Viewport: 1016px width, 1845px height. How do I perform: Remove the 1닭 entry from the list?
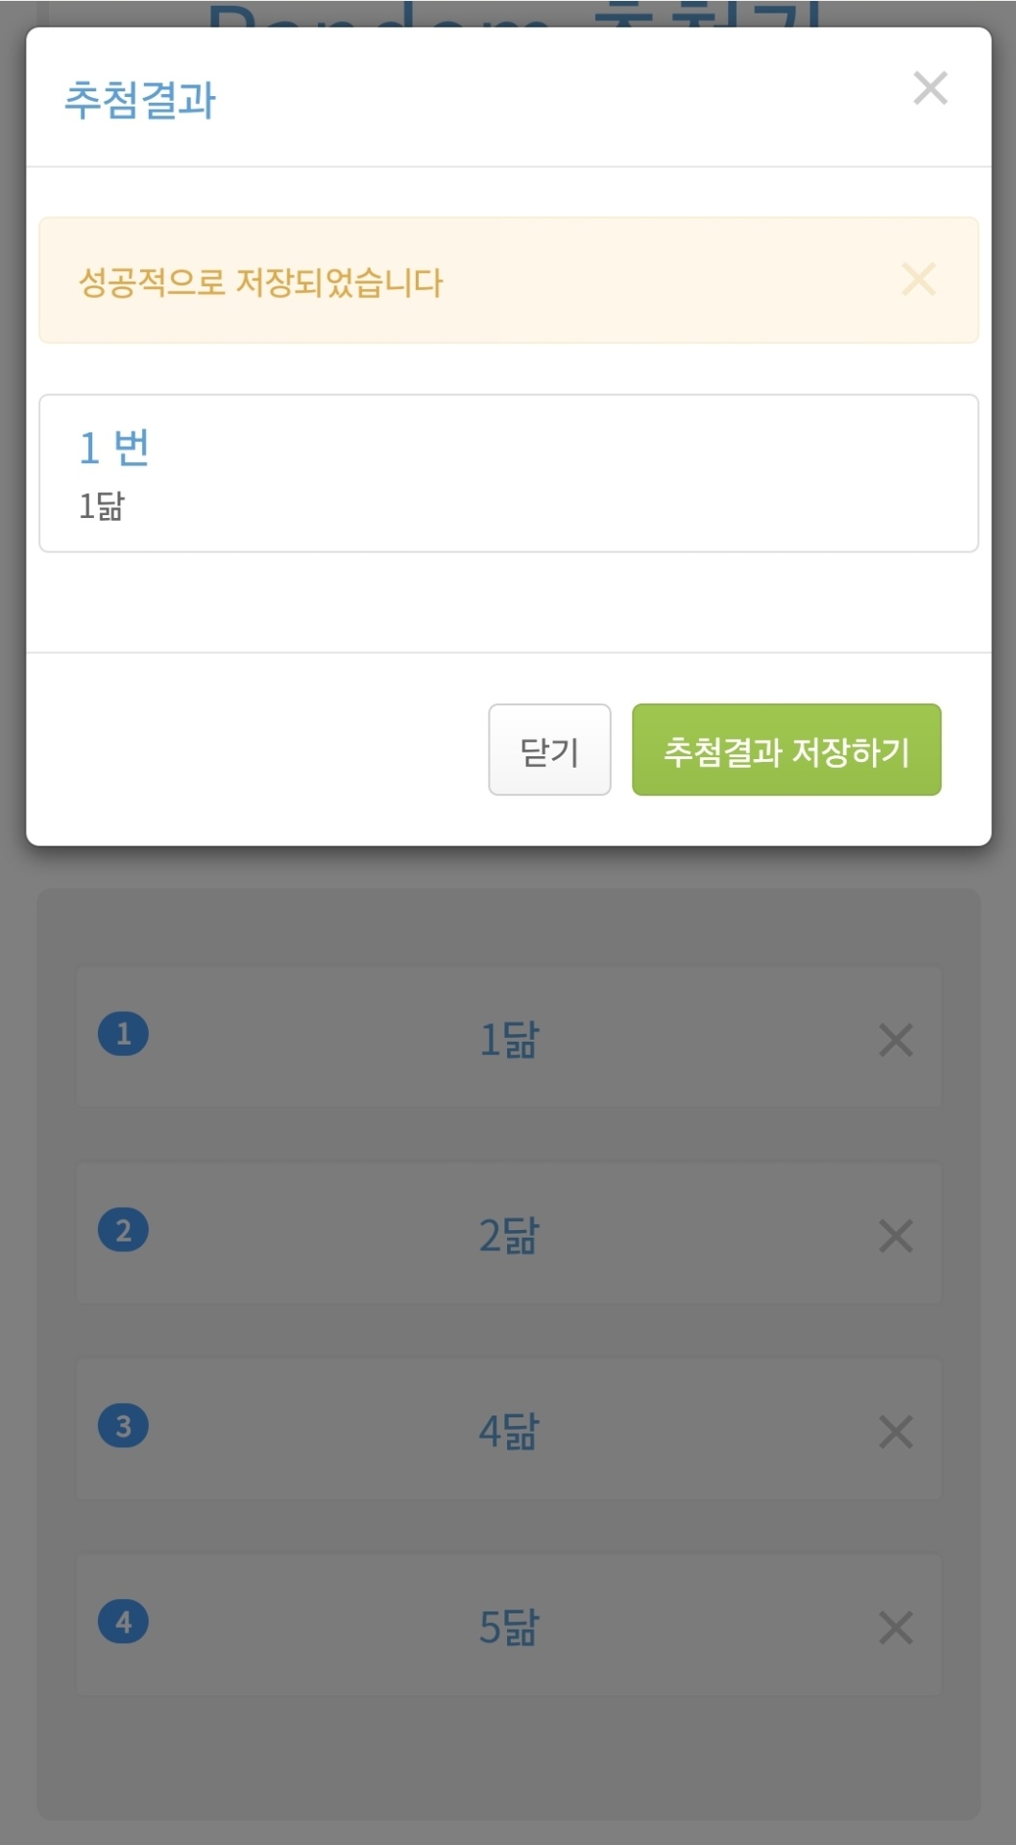(x=895, y=1040)
